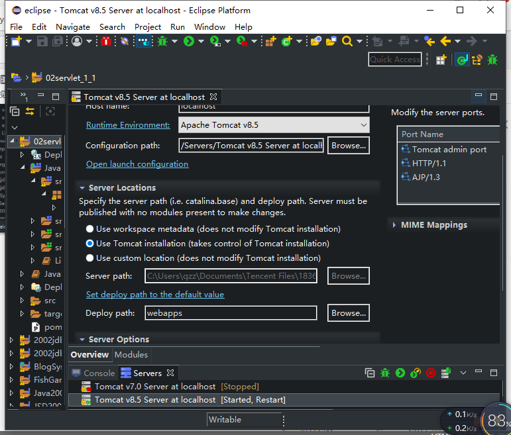The height and width of the screenshot is (435, 511).
Task: Click the Save toolbar icon
Action: (x=42, y=41)
